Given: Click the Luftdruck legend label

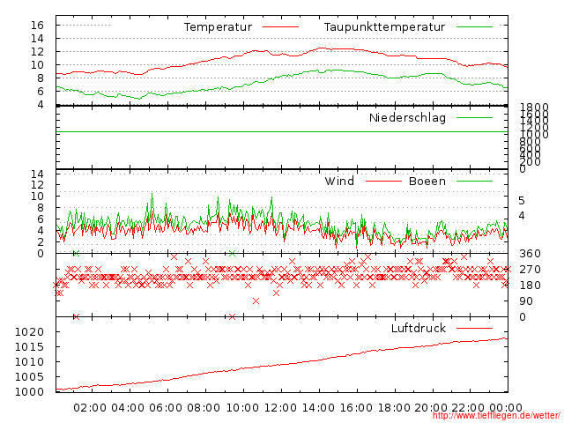Looking at the screenshot, I should [x=419, y=329].
